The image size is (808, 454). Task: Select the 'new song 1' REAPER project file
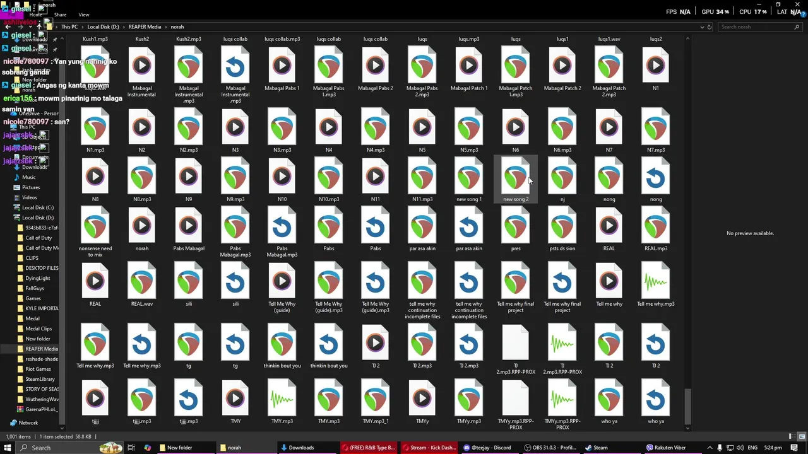pos(469,180)
